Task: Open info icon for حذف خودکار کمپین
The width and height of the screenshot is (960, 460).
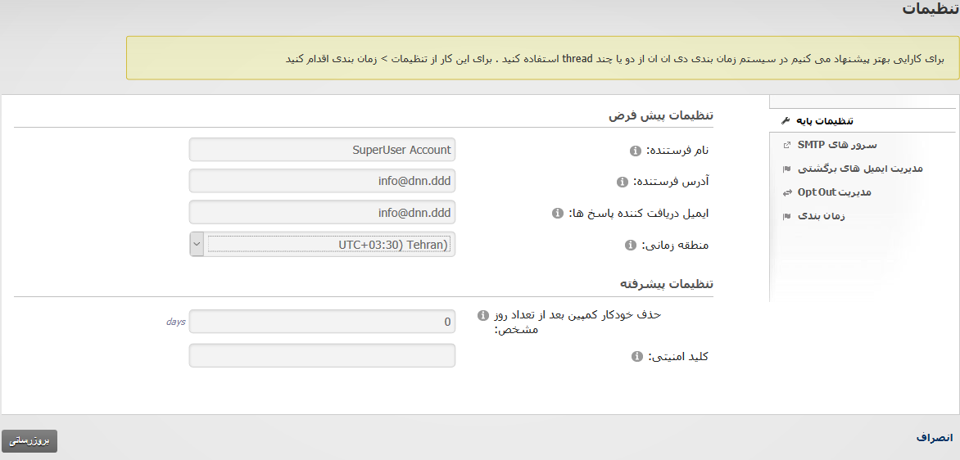Action: [x=482, y=315]
